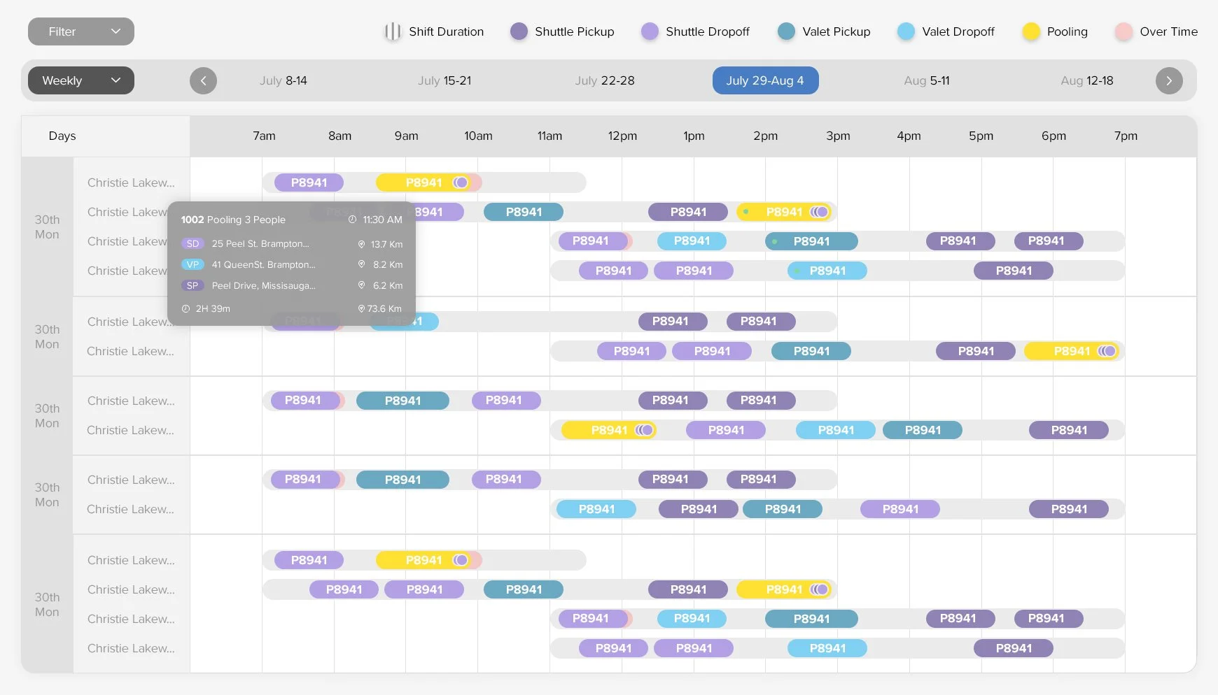Go to next weeks with right arrow
The image size is (1218, 695).
click(1169, 80)
